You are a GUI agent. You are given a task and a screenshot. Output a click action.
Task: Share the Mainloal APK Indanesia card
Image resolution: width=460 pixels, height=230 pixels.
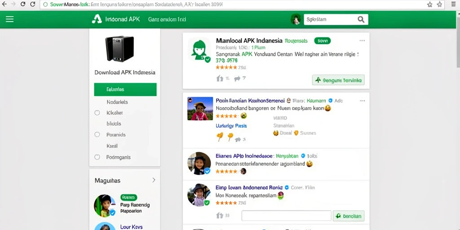(237, 78)
